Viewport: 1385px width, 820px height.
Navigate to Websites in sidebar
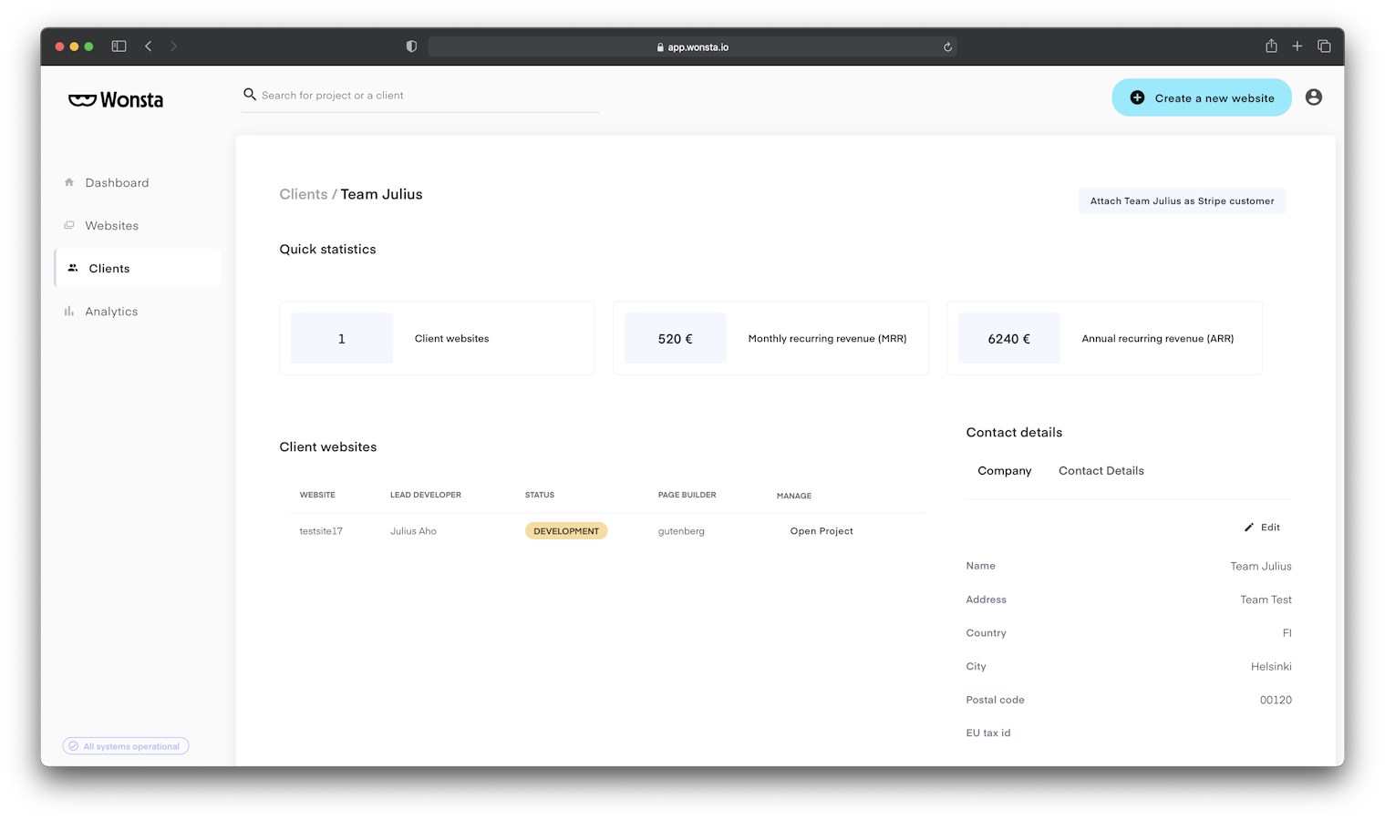111,226
